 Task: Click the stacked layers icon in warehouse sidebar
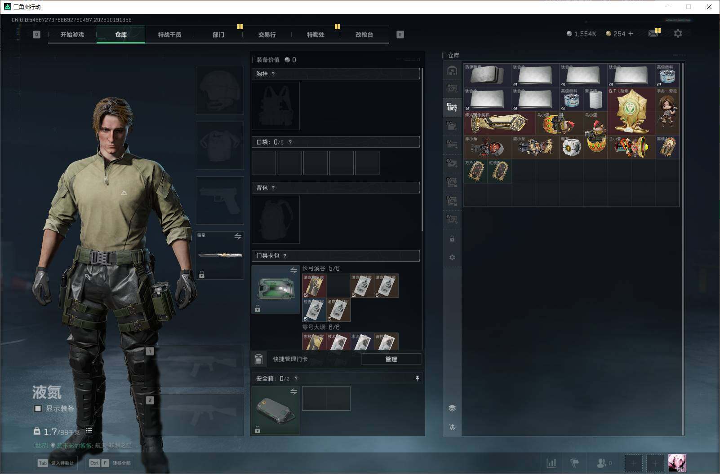point(452,408)
